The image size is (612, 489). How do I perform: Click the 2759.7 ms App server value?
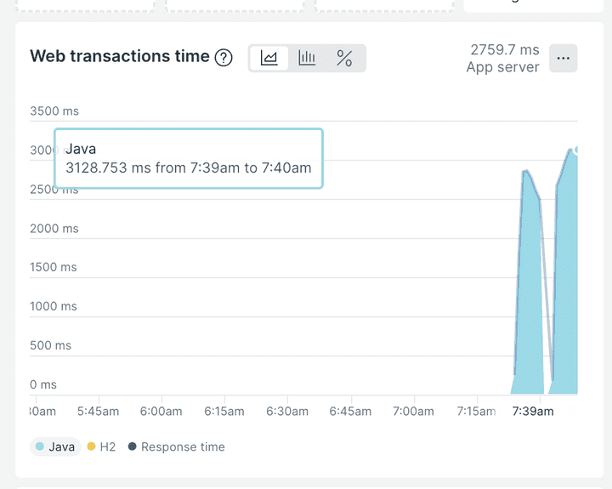[503, 59]
